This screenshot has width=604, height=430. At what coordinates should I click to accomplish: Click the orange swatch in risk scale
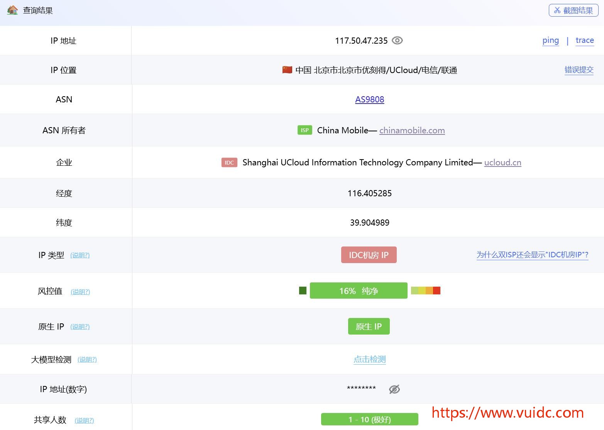[429, 290]
